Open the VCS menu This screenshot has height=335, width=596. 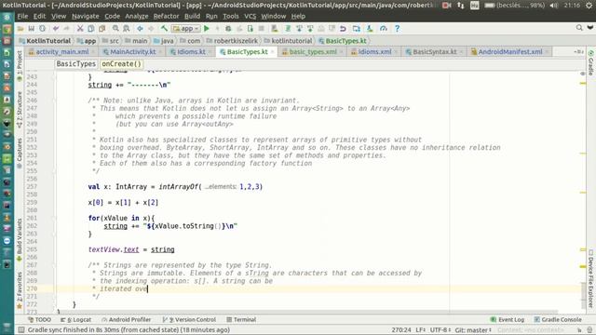click(x=250, y=17)
